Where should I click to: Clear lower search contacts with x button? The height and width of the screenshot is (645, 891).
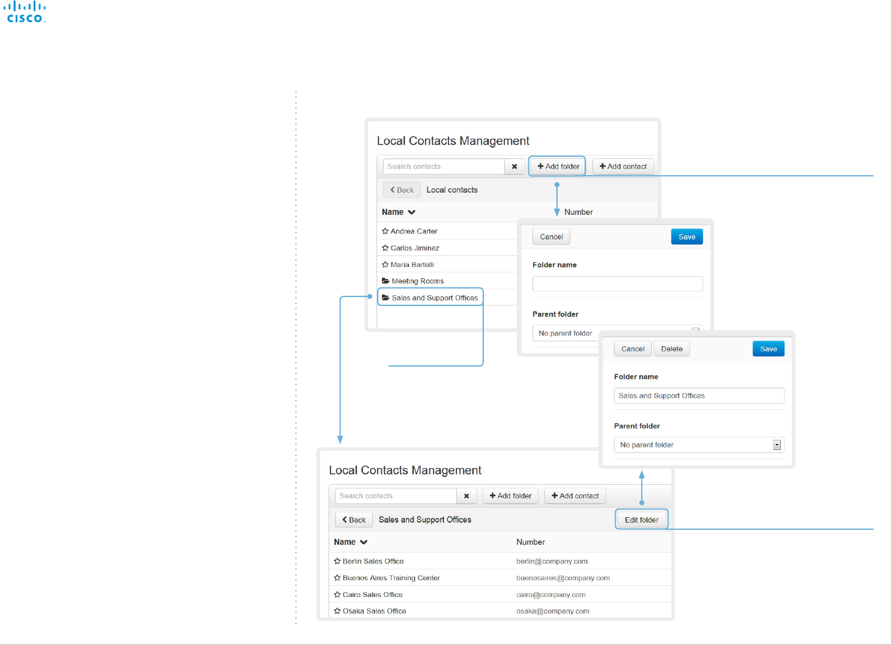pyautogui.click(x=466, y=496)
